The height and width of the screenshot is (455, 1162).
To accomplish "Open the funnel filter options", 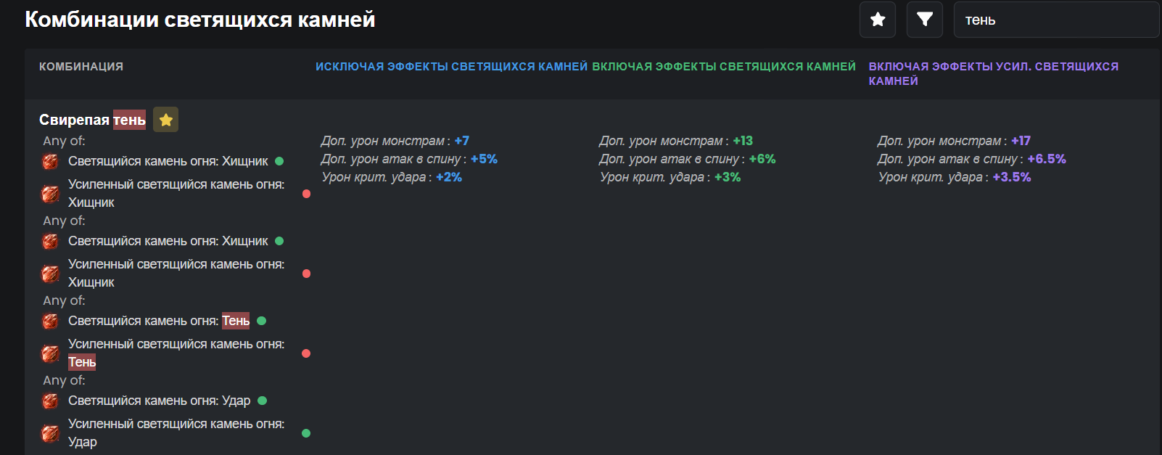I will [x=925, y=20].
